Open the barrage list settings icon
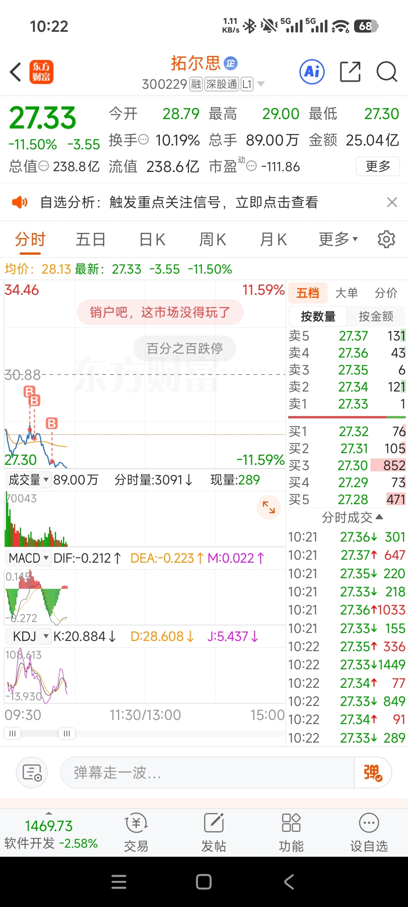Image resolution: width=408 pixels, height=907 pixels. coord(32,772)
